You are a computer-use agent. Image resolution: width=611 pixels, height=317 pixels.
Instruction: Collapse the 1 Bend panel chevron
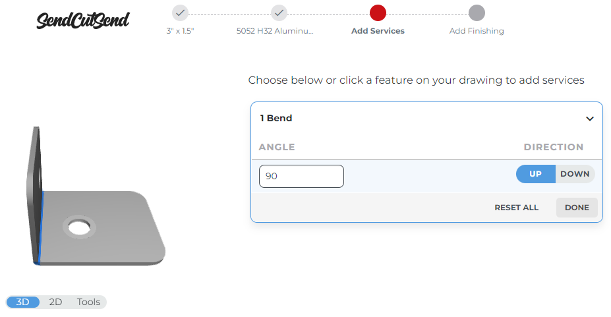(590, 119)
